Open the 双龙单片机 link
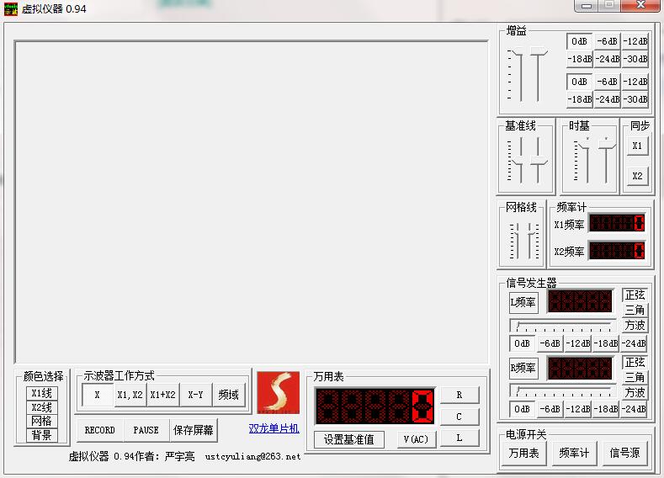The width and height of the screenshot is (664, 478). [274, 428]
